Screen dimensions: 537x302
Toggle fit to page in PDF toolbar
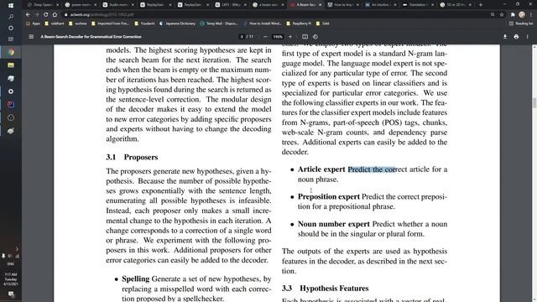(305, 37)
